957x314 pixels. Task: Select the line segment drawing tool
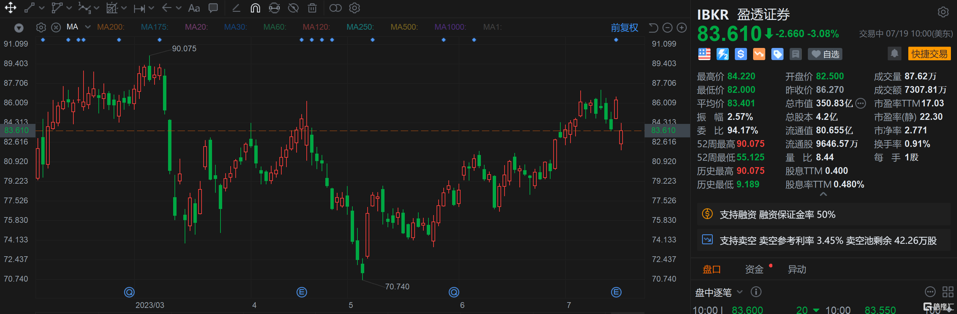(30, 8)
